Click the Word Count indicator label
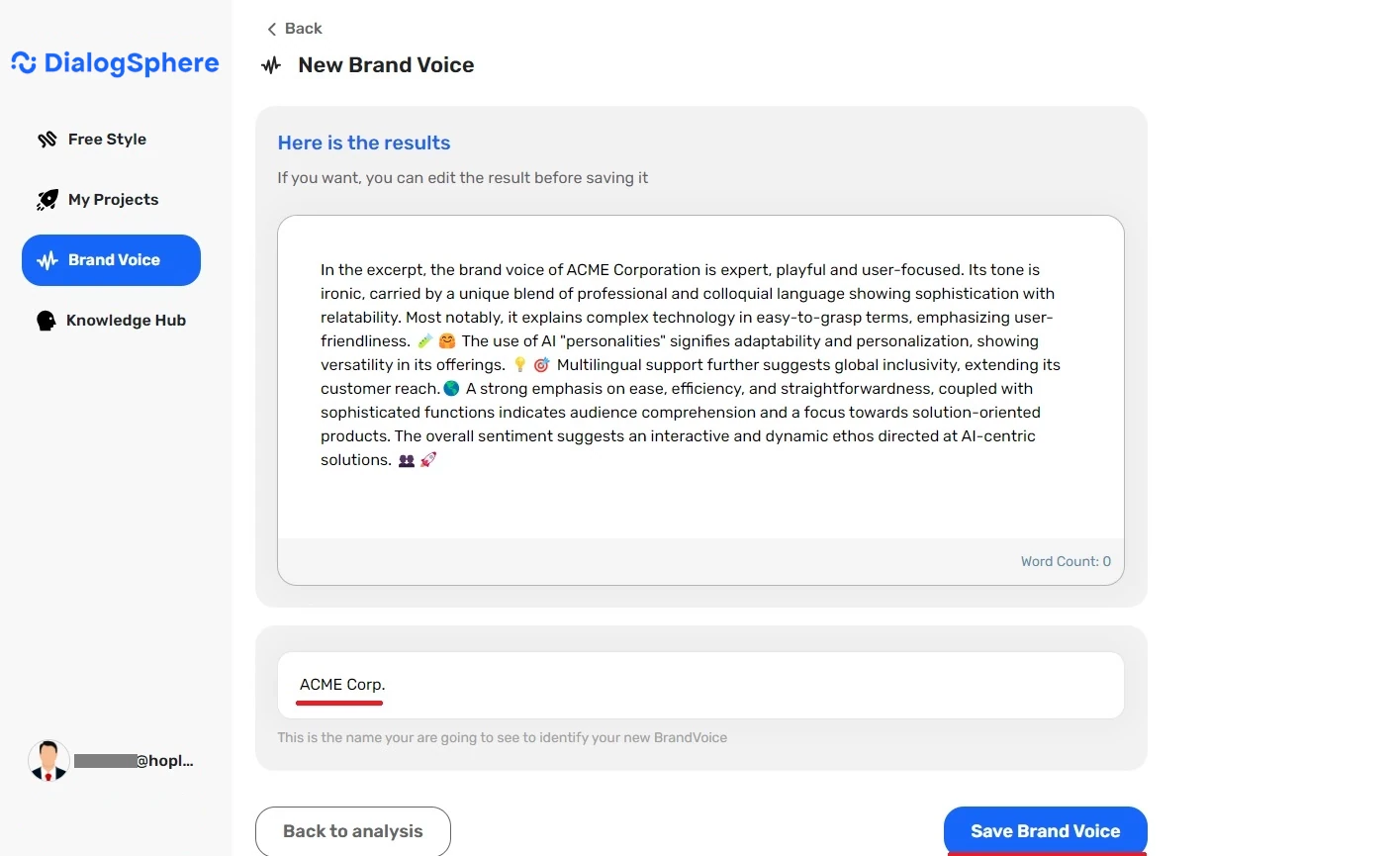The height and width of the screenshot is (856, 1396). (x=1066, y=561)
